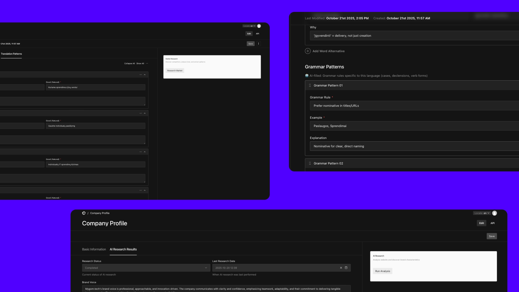Click the Research Market button
This screenshot has height=292, width=519.
point(175,71)
